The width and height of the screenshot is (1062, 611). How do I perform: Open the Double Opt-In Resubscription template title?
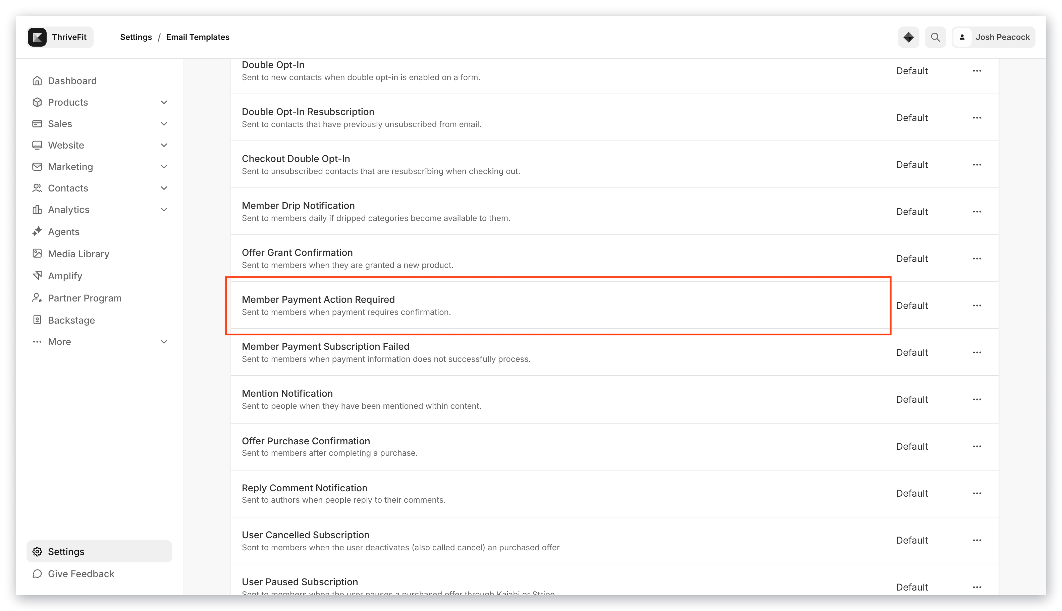308,112
